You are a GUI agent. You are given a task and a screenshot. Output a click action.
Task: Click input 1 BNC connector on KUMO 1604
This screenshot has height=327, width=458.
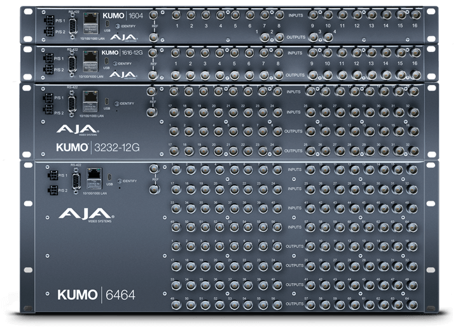click(174, 15)
